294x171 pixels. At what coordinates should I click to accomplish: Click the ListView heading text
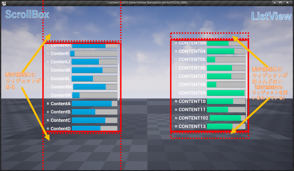click(x=271, y=16)
